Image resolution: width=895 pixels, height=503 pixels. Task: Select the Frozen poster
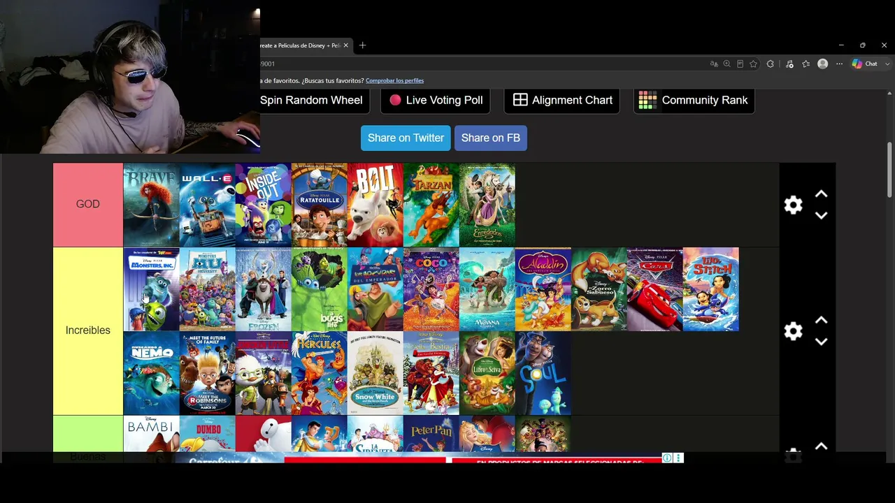(x=264, y=289)
